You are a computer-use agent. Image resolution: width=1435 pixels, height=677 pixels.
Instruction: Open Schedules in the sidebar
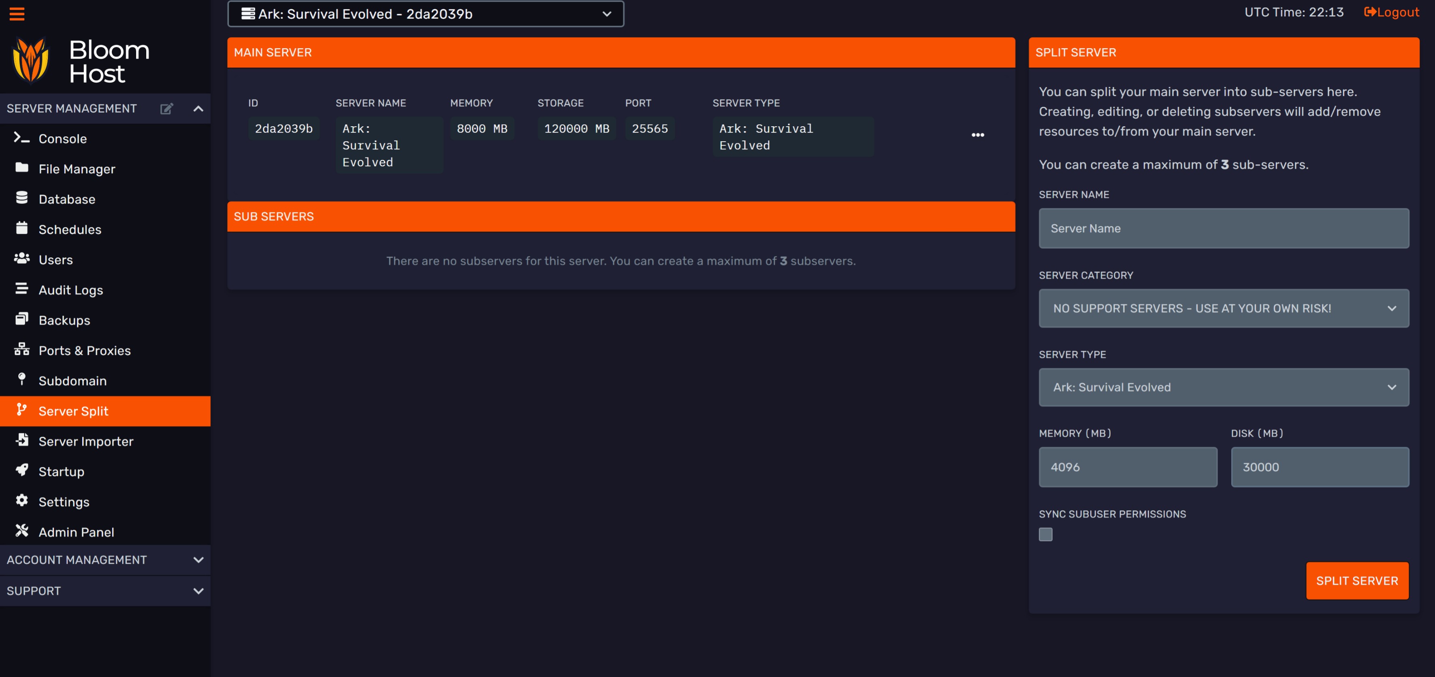coord(70,229)
